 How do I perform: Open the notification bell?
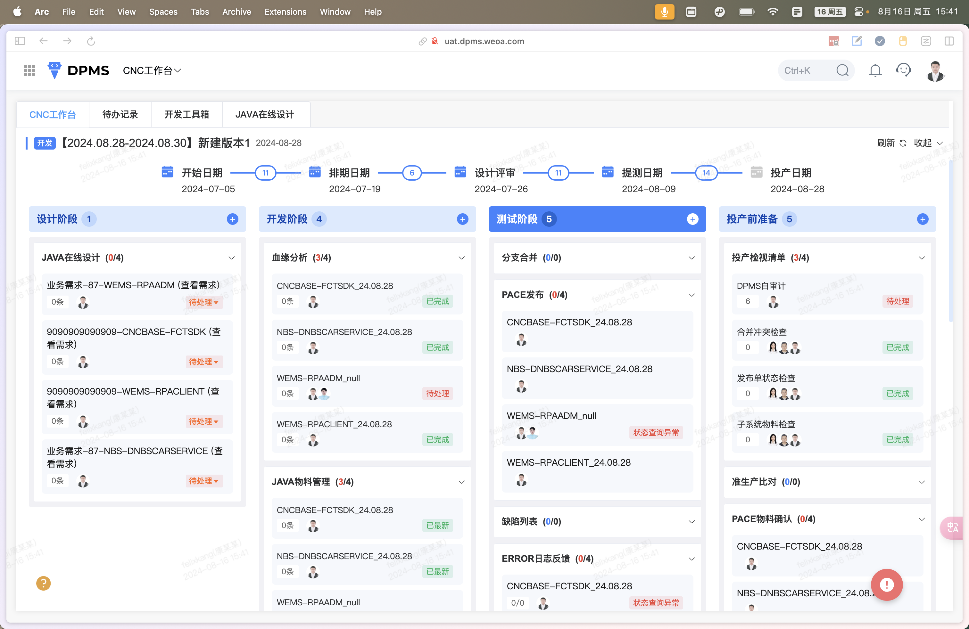875,70
